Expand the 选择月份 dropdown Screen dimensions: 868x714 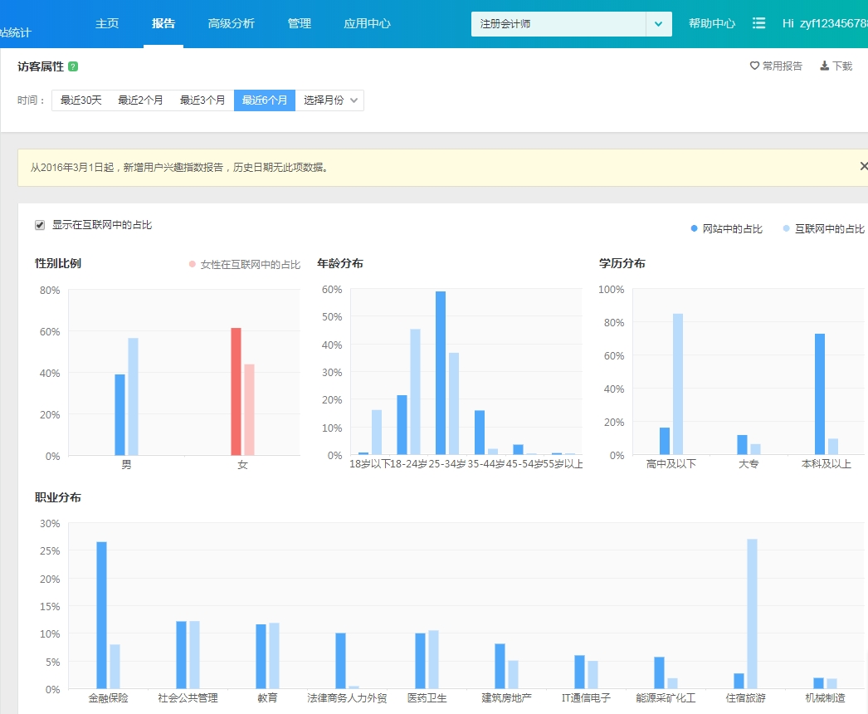coord(329,100)
